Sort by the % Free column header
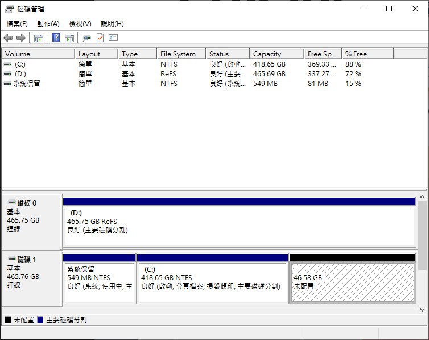This screenshot has width=429, height=340. pyautogui.click(x=368, y=54)
